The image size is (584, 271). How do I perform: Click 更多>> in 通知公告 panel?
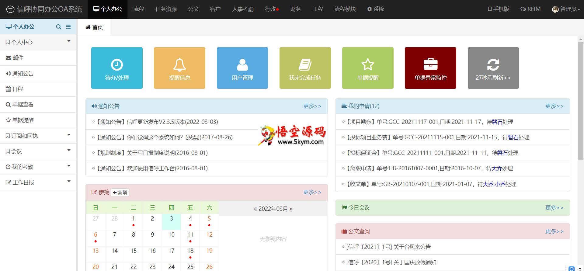click(x=312, y=106)
